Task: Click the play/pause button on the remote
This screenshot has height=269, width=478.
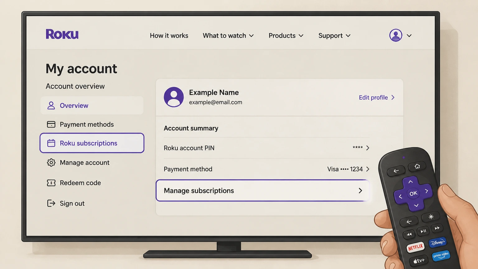Action: click(x=423, y=231)
